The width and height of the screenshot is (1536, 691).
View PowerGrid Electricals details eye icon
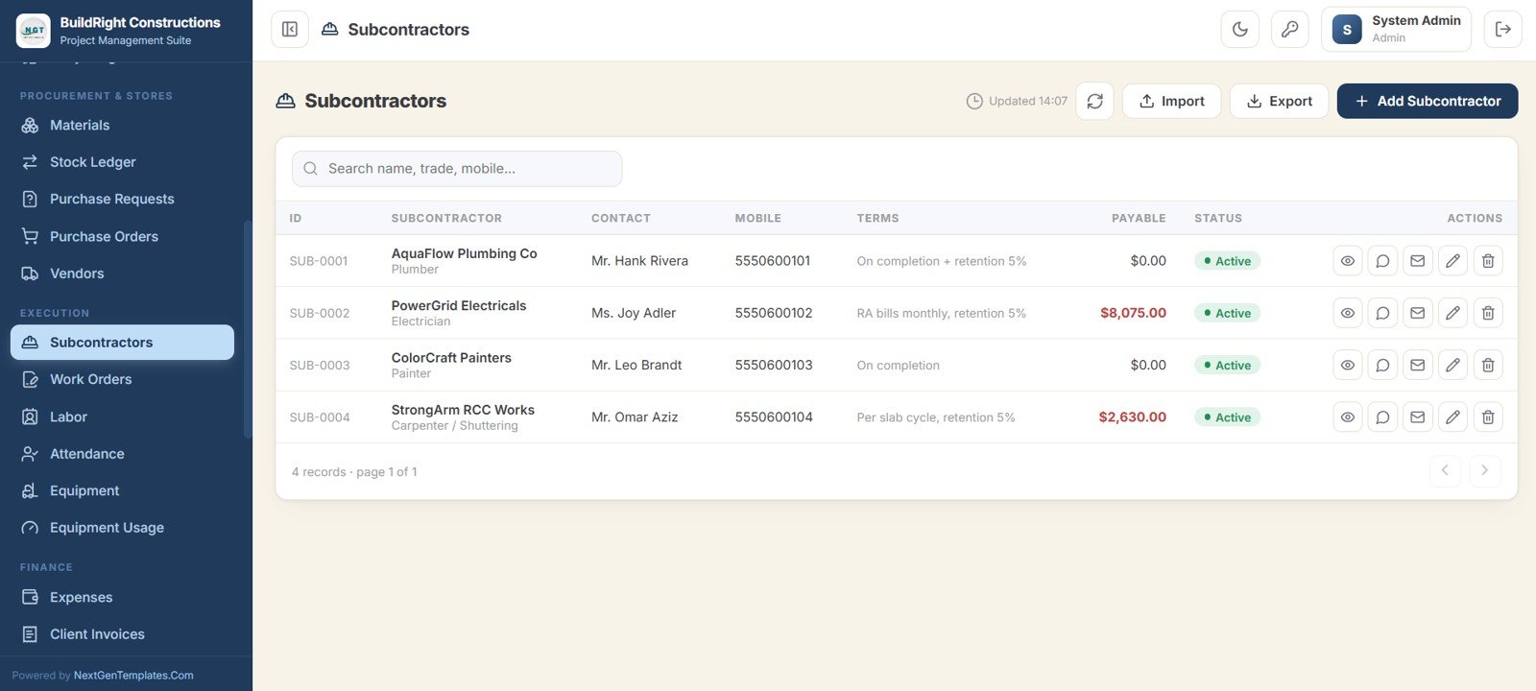(x=1348, y=313)
